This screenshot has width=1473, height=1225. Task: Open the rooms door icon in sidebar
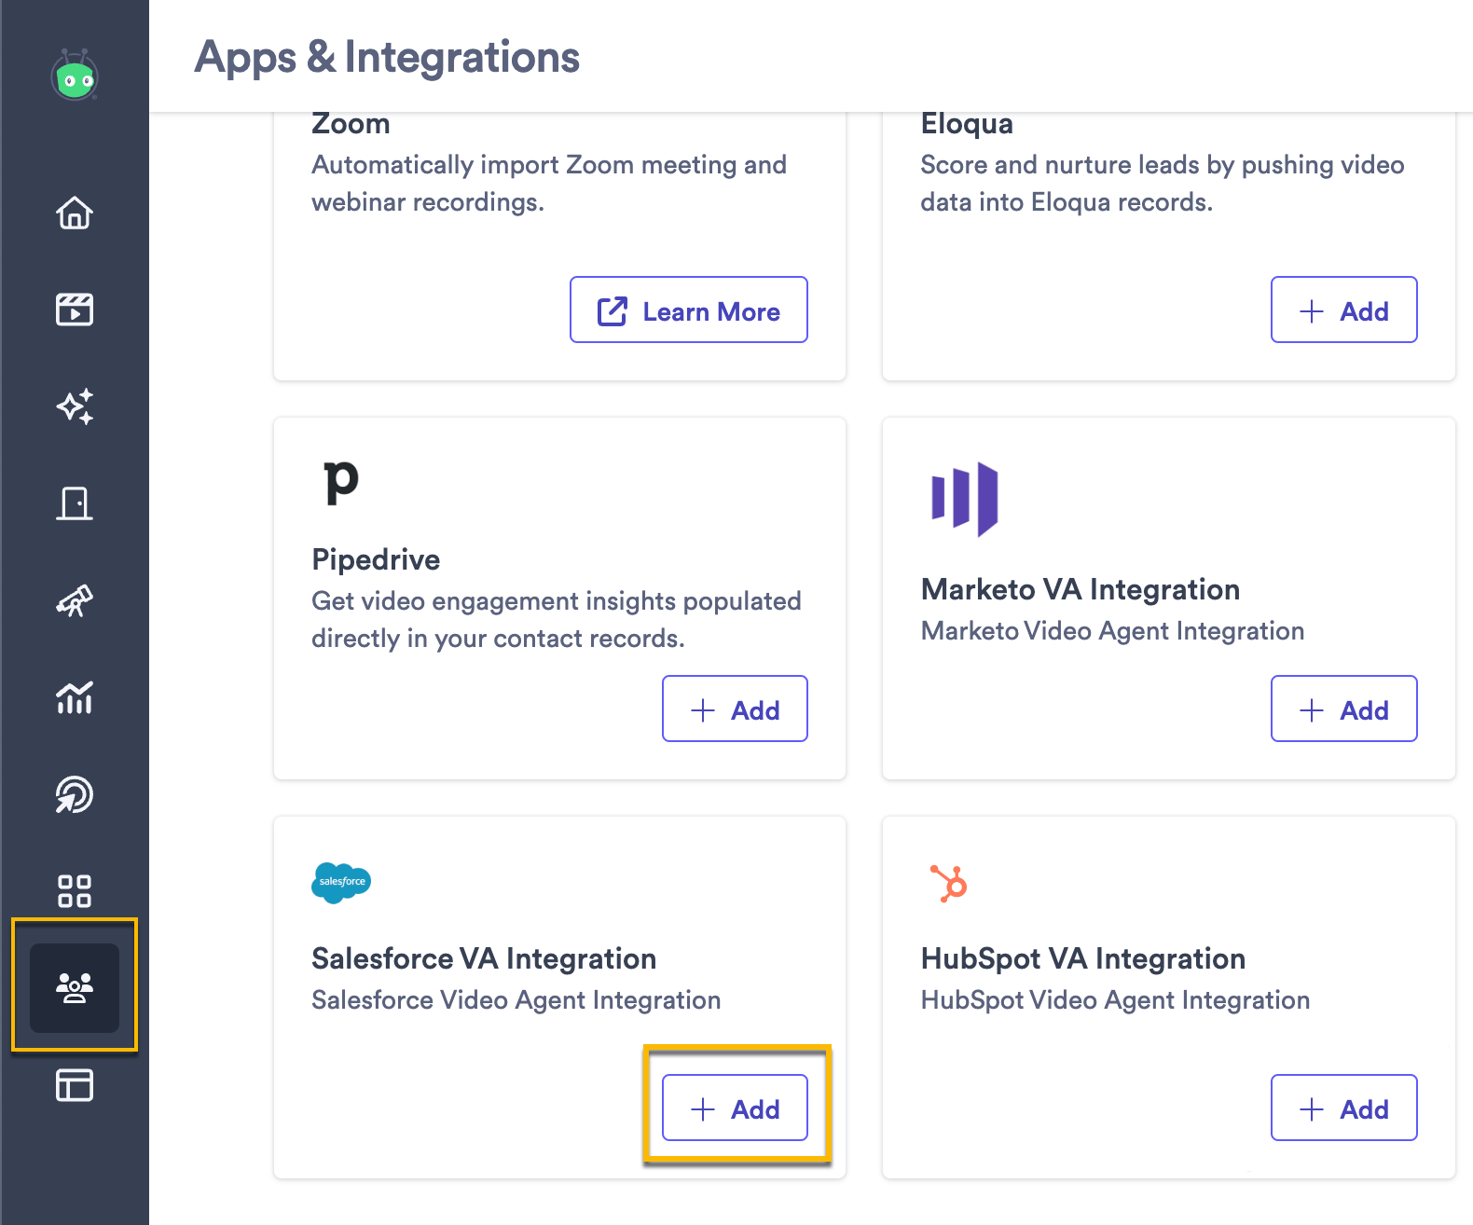tap(76, 503)
